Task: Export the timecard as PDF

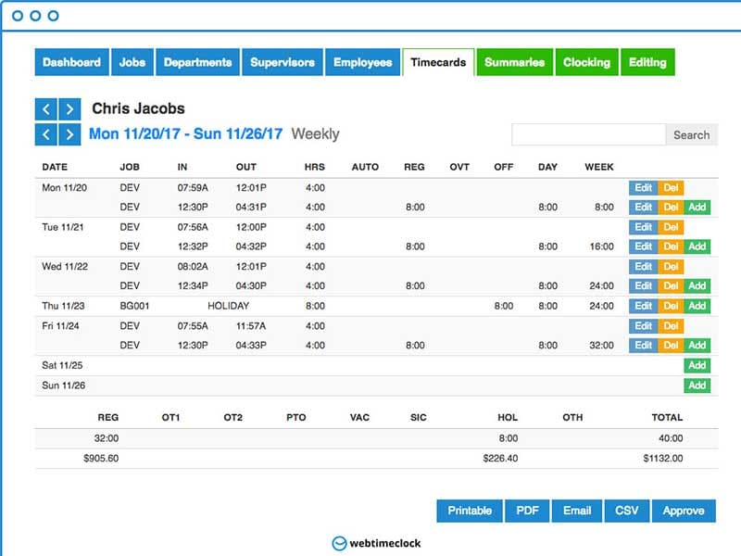Action: 527,511
